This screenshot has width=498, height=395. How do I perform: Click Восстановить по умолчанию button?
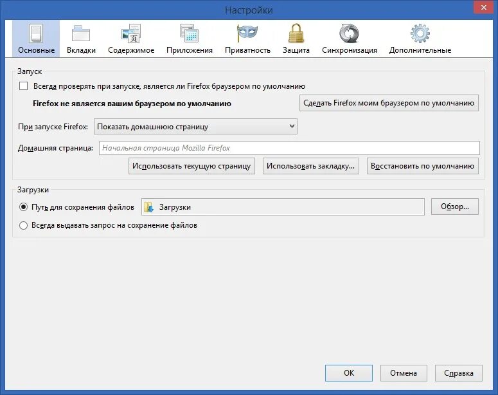click(422, 166)
